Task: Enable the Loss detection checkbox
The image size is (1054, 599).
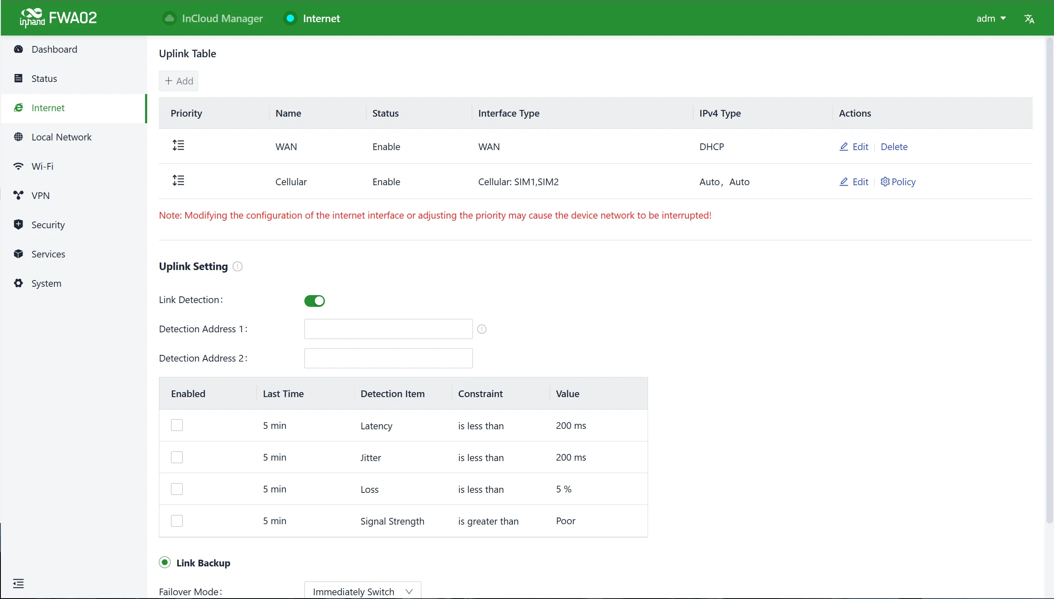Action: pos(177,489)
